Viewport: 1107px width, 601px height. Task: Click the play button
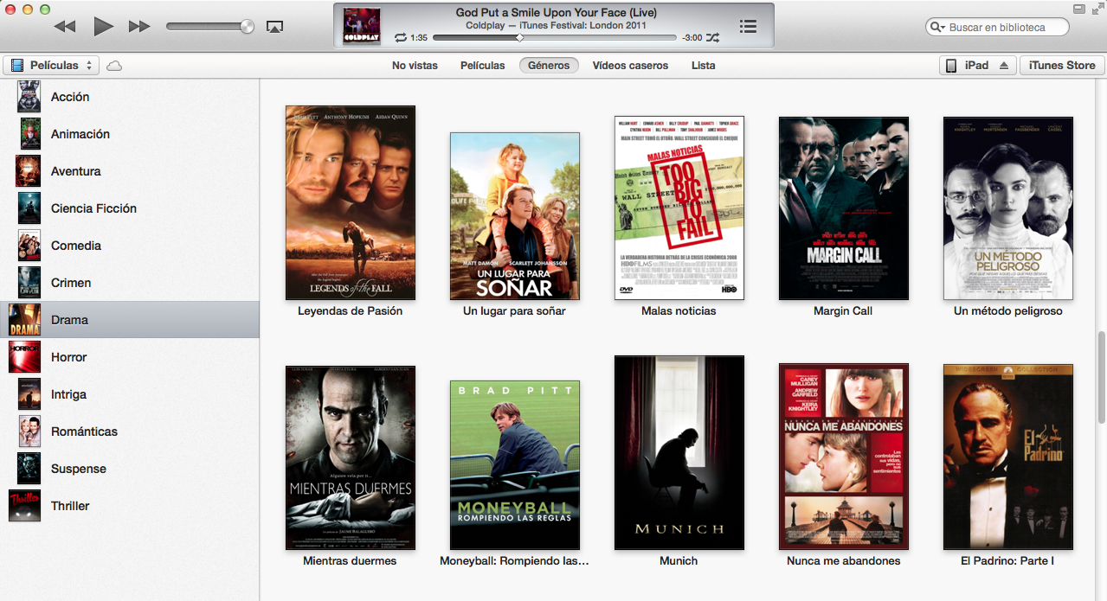[103, 27]
